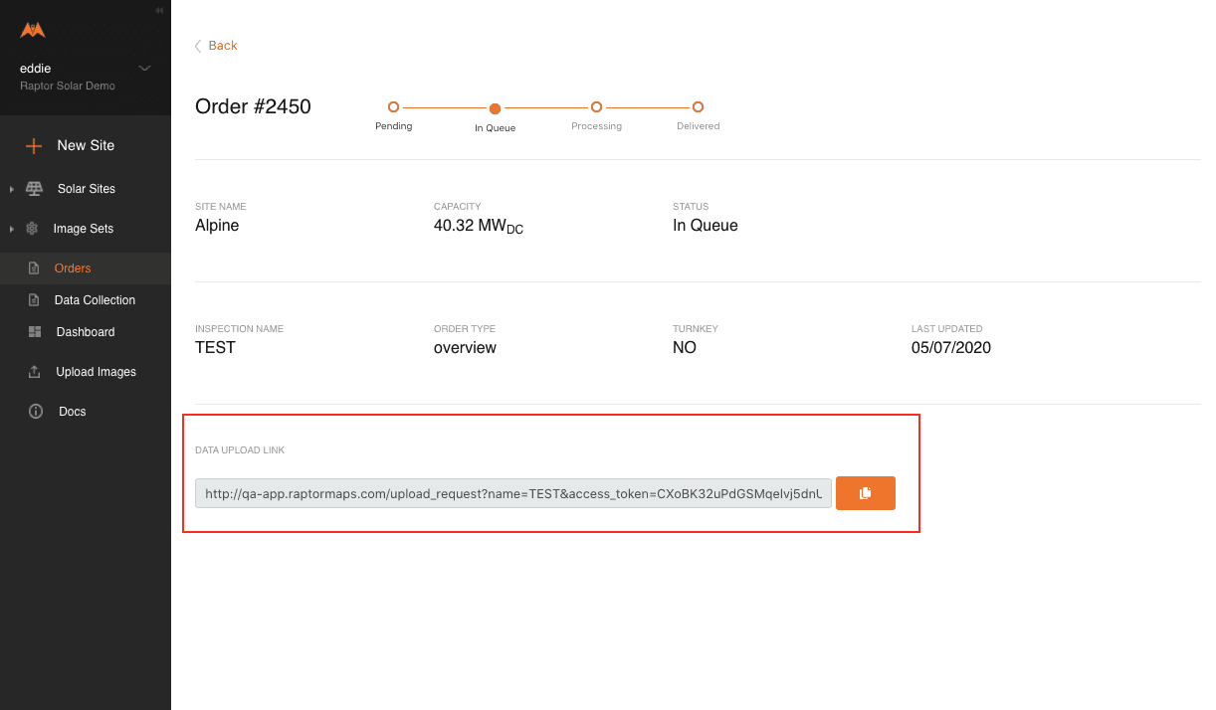Click the data upload link text field
Screen dimensions: 1216x710
coord(513,493)
